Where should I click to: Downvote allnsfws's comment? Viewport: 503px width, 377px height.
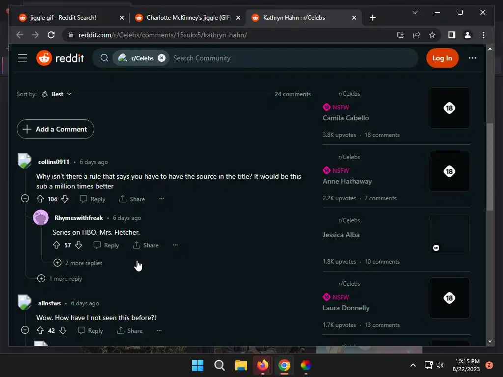pyautogui.click(x=63, y=330)
